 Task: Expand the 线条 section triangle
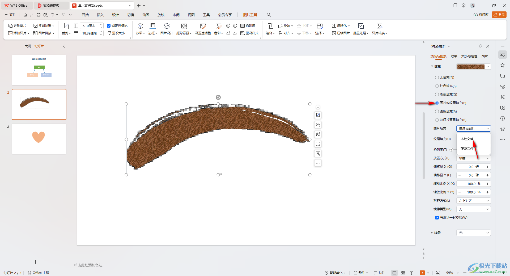(x=432, y=233)
